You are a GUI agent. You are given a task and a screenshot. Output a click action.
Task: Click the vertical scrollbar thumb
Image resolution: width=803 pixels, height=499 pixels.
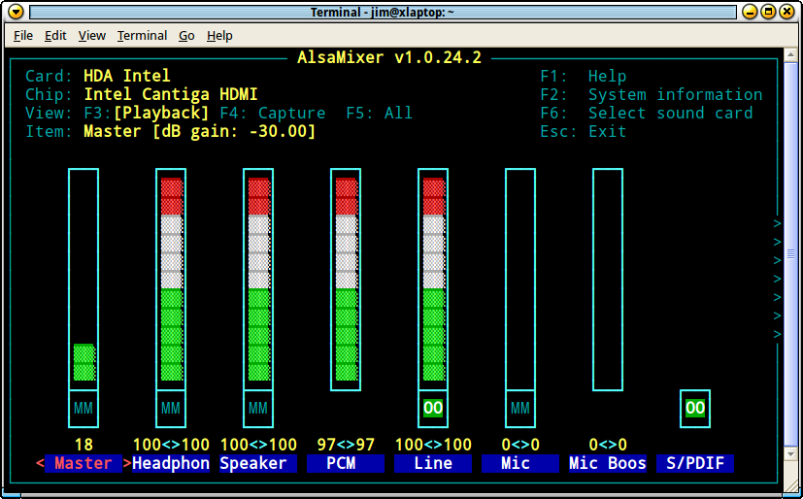click(x=790, y=253)
